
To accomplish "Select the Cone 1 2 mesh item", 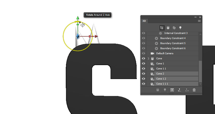I will coord(161,79).
